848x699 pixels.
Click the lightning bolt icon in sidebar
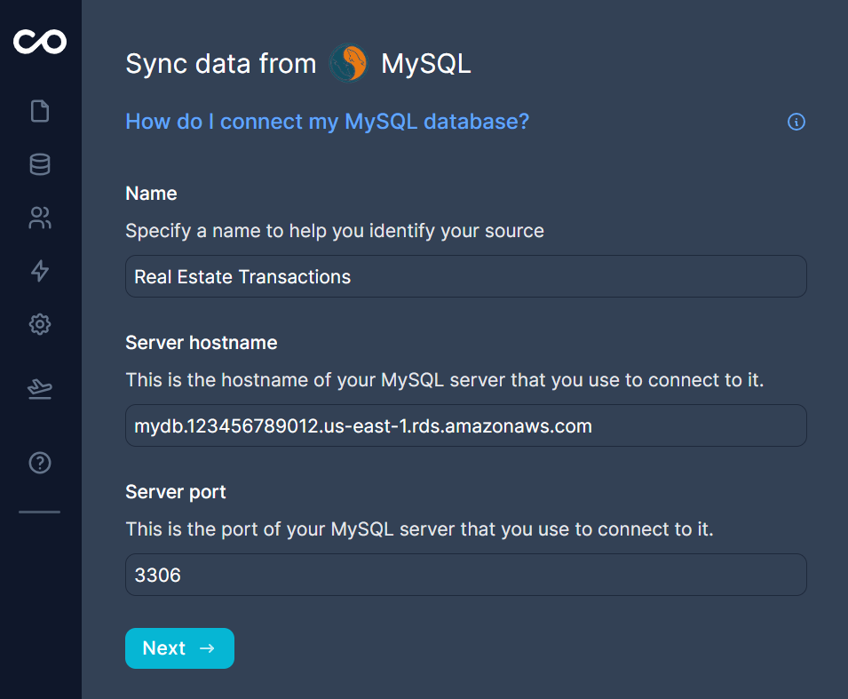point(40,271)
